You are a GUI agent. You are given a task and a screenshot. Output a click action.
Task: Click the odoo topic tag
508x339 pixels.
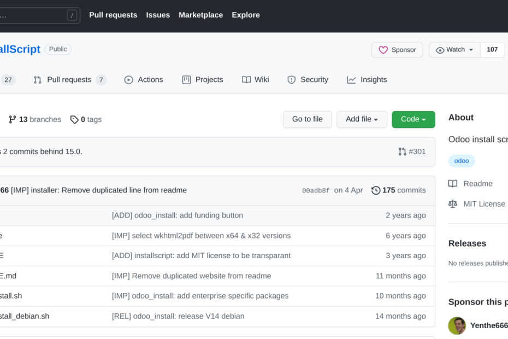point(462,161)
